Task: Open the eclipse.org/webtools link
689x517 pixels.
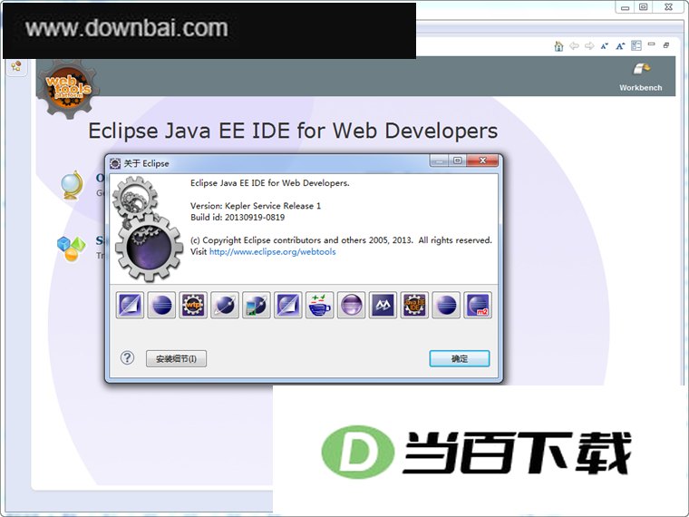Action: pos(273,252)
